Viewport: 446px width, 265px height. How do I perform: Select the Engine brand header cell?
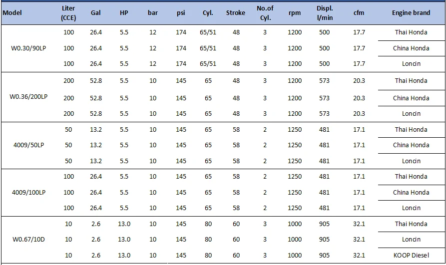tap(411, 13)
